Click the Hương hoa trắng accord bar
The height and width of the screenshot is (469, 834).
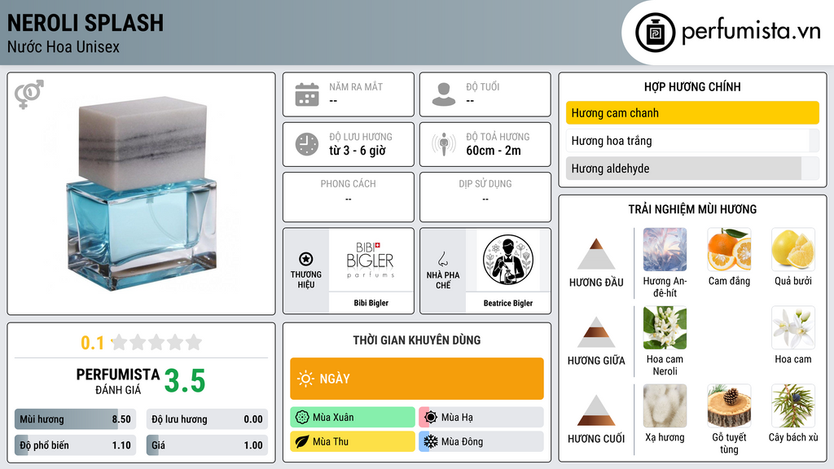click(692, 140)
